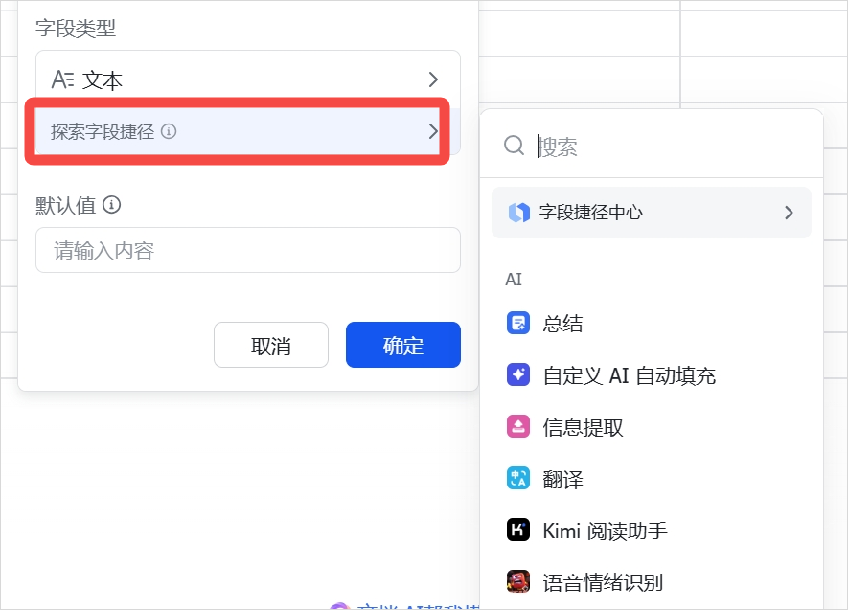Open the 文本 field type dropdown
This screenshot has width=848, height=610.
pyautogui.click(x=247, y=80)
